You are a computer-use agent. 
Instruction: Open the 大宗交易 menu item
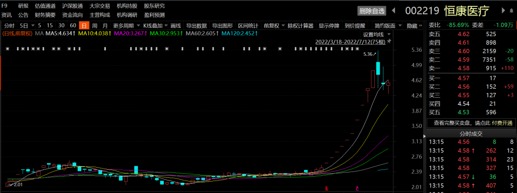100,6
